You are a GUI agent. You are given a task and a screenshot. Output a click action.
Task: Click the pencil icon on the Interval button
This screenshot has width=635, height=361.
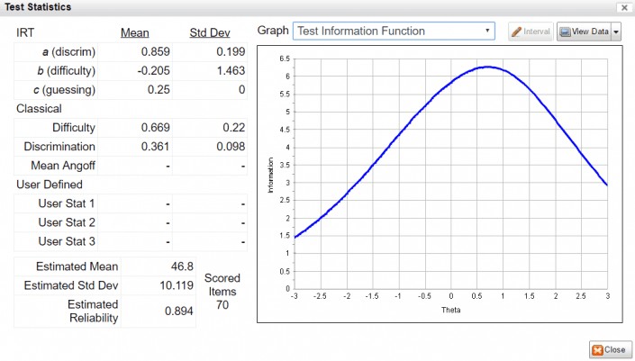[x=516, y=32]
